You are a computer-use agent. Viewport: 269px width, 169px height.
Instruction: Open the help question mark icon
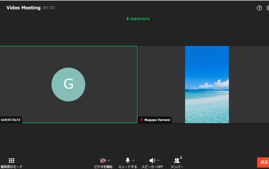click(x=259, y=8)
